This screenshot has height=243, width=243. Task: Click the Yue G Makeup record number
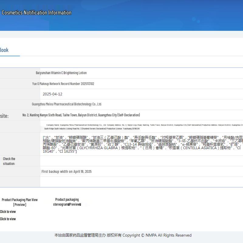click(63, 84)
